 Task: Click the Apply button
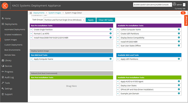(91, 20)
